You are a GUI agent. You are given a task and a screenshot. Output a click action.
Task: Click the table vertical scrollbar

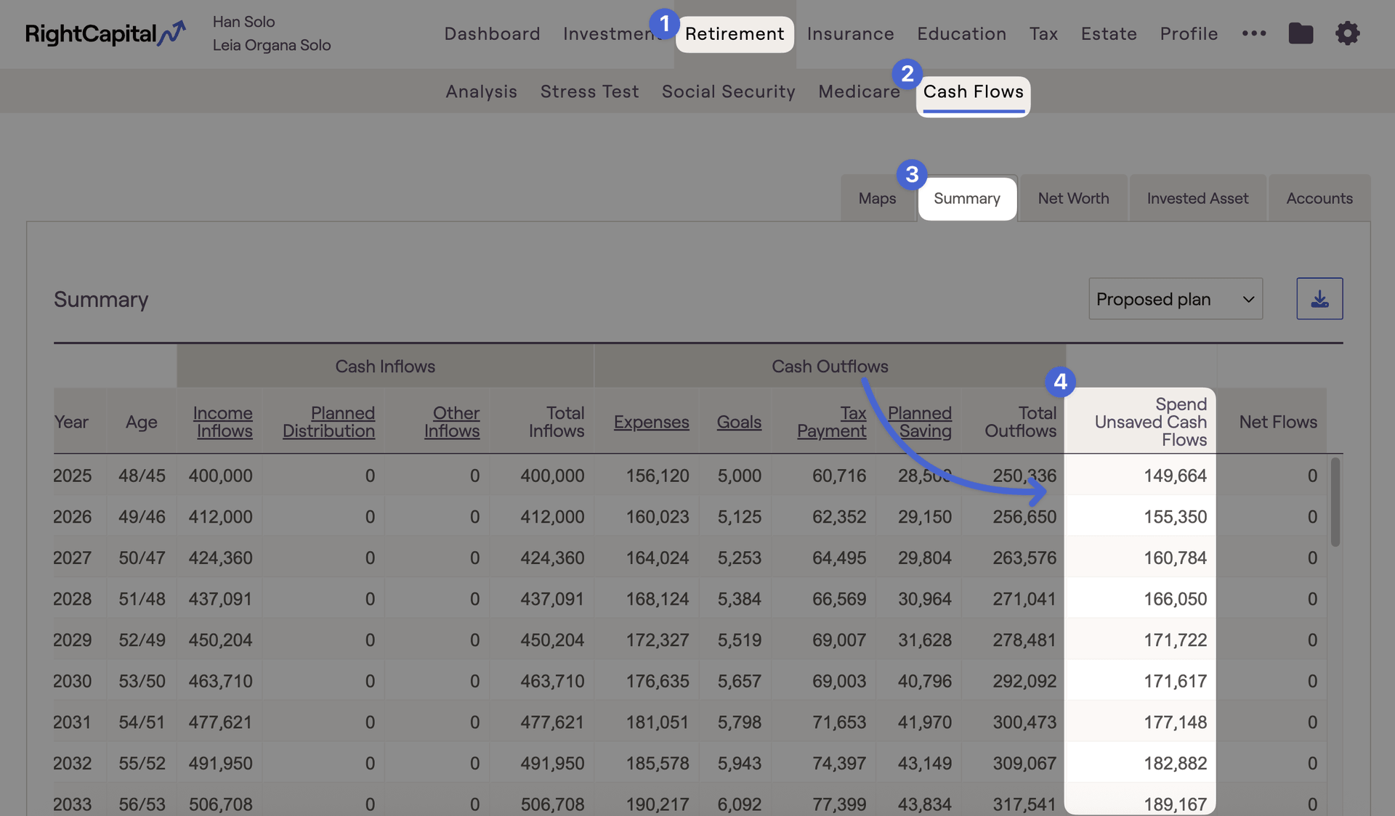[1335, 502]
